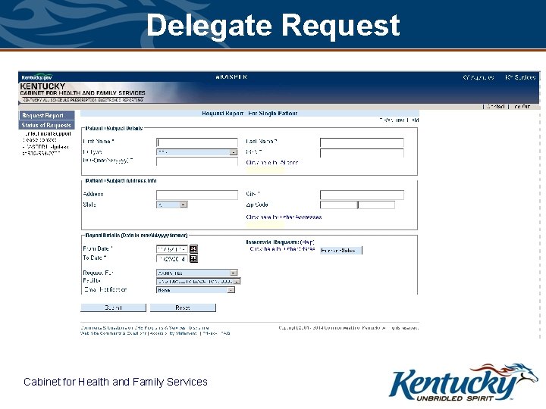546x409 pixels.
Task: Click here for Other Addresses link
Action: 284,217
